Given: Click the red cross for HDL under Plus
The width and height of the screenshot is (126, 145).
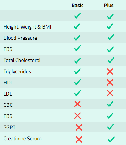Looking at the screenshot, I should 110,82.
